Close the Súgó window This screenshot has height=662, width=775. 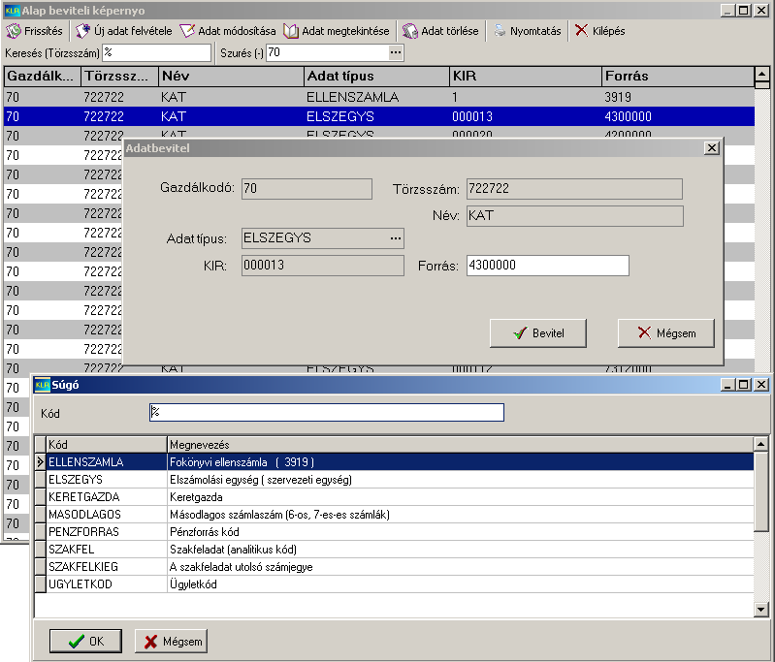761,385
